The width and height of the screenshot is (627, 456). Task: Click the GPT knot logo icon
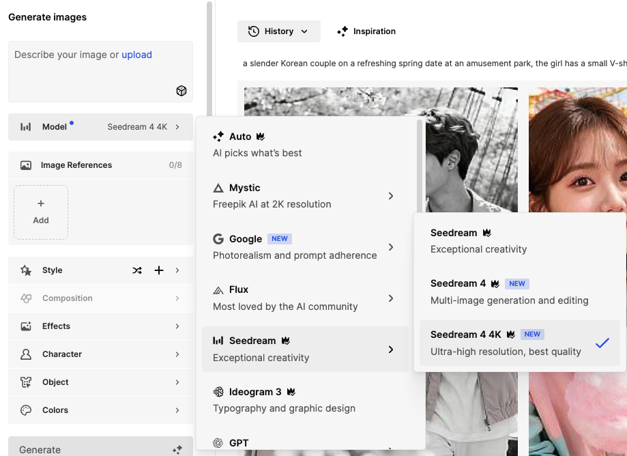click(218, 443)
